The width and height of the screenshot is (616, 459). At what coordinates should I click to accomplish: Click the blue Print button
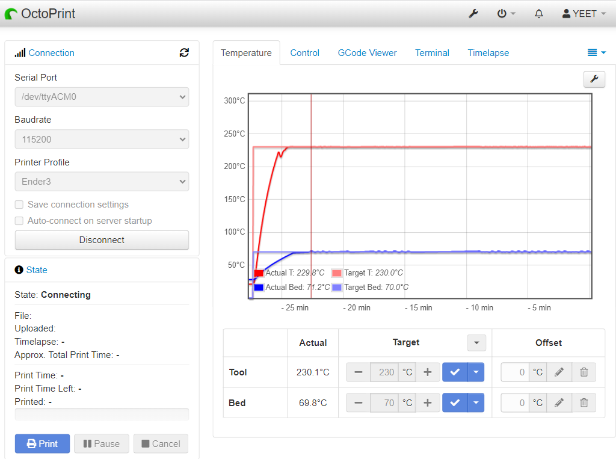[42, 444]
